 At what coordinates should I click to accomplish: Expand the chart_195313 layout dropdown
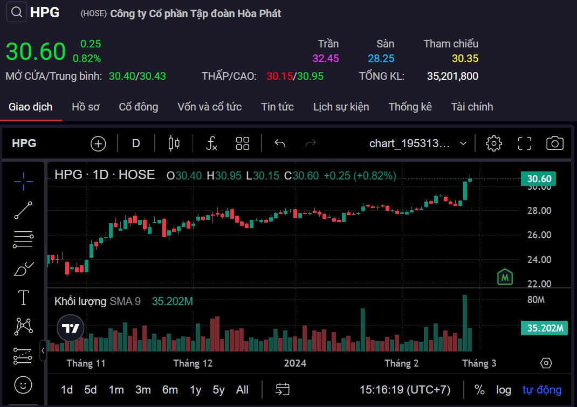click(x=463, y=143)
